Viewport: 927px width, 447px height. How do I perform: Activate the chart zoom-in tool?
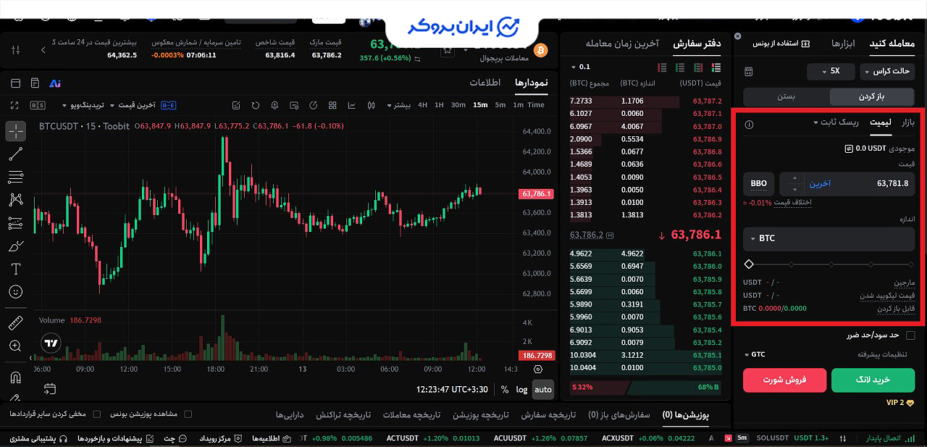[16, 346]
